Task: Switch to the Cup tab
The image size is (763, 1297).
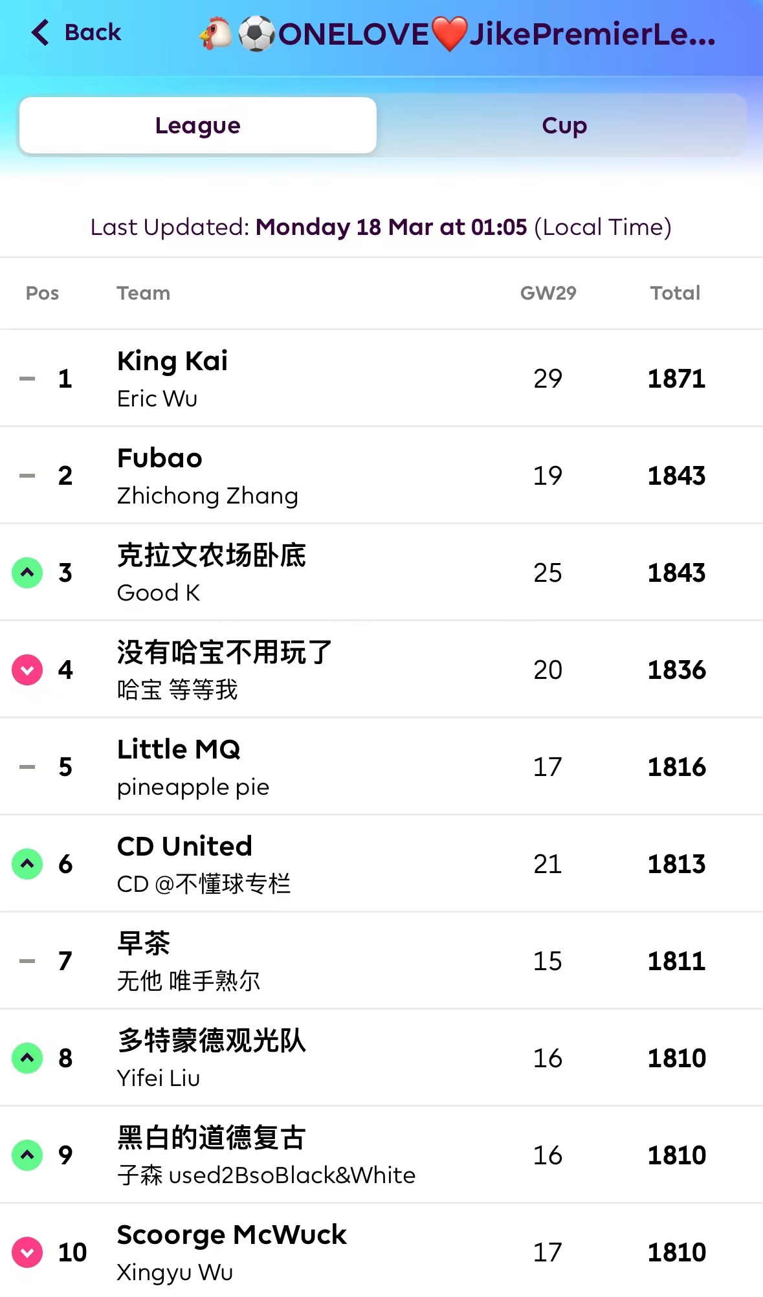Action: [564, 126]
